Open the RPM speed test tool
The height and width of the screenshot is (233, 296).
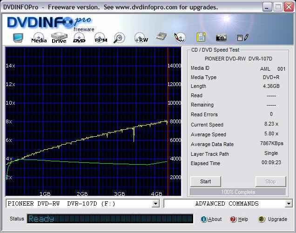point(101,38)
